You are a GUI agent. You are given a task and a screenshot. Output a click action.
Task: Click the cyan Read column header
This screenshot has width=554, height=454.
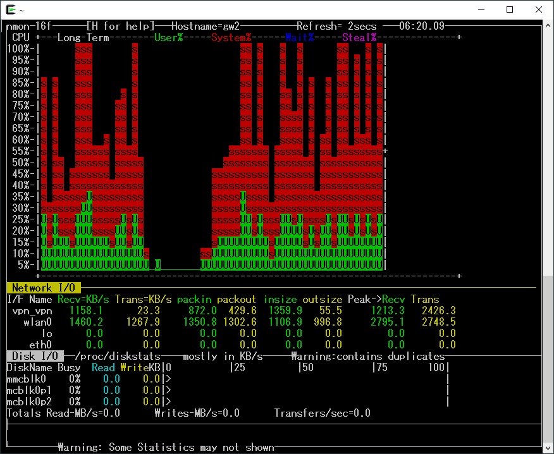(x=103, y=367)
